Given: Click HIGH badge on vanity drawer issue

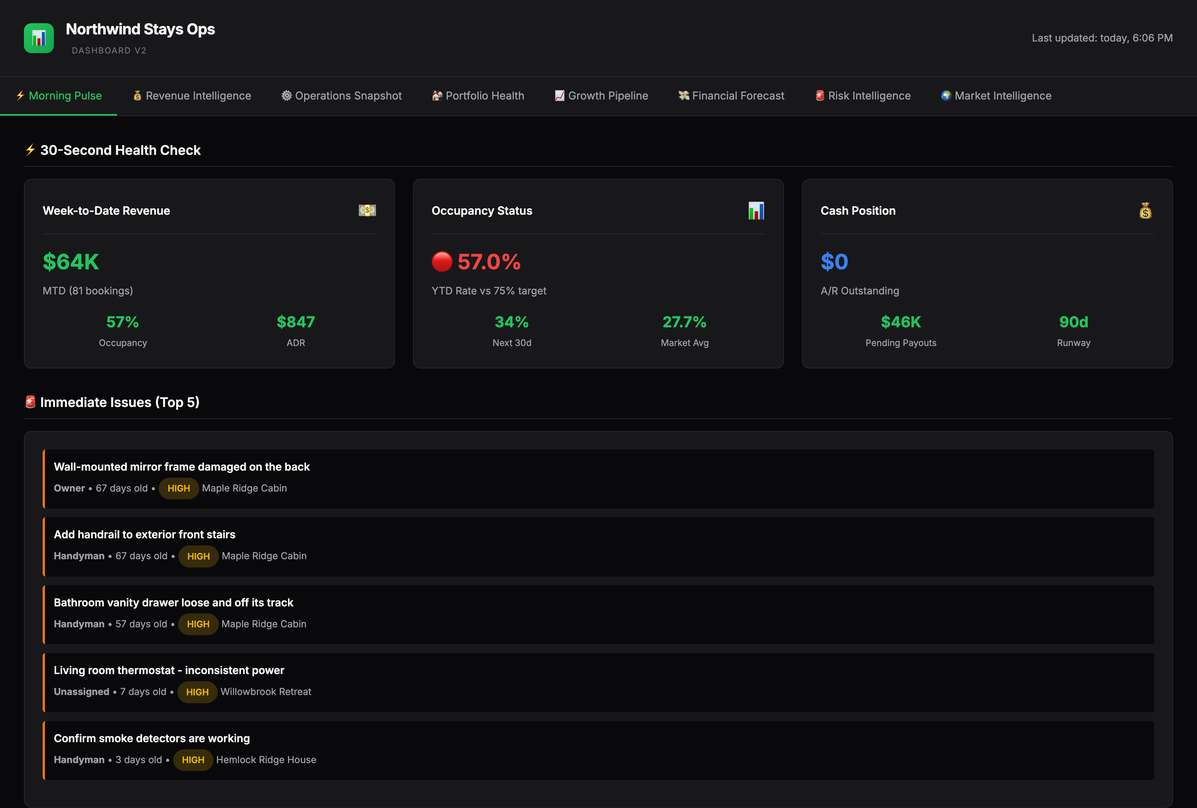Looking at the screenshot, I should coord(198,624).
